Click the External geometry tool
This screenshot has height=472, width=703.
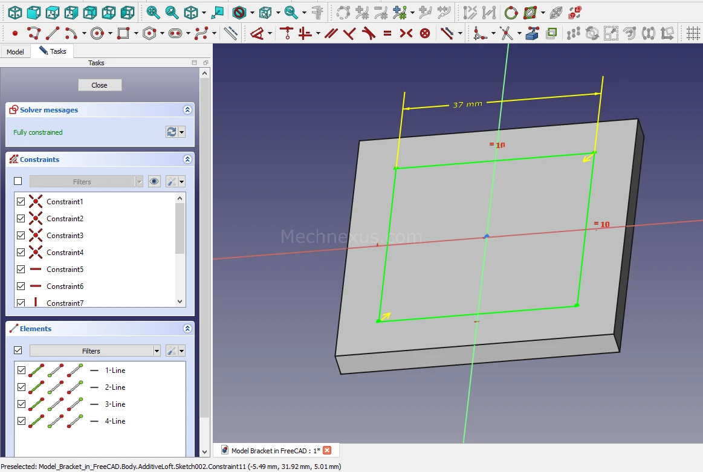(532, 33)
